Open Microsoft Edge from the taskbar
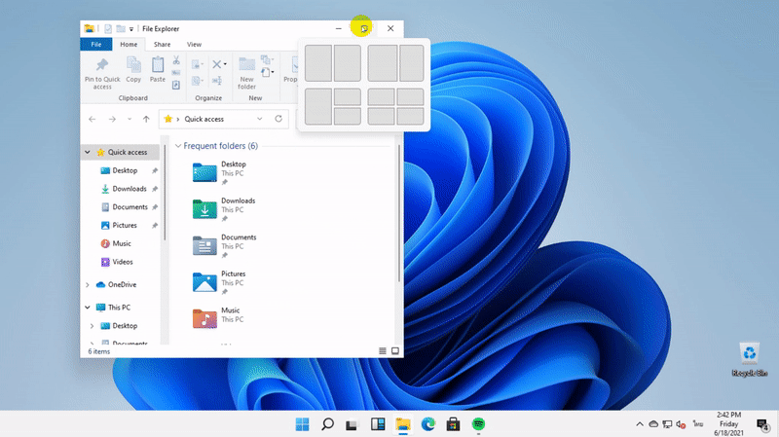779x437 pixels. 428,424
